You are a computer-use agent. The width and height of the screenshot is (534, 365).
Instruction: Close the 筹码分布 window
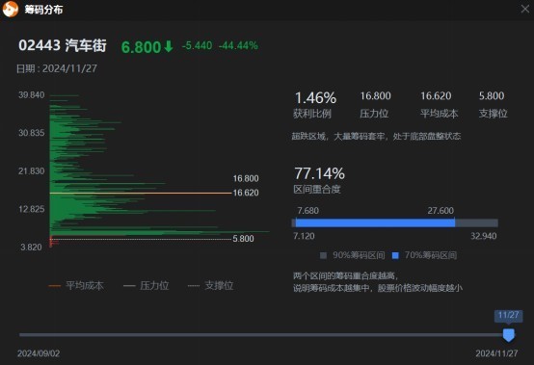(525, 9)
